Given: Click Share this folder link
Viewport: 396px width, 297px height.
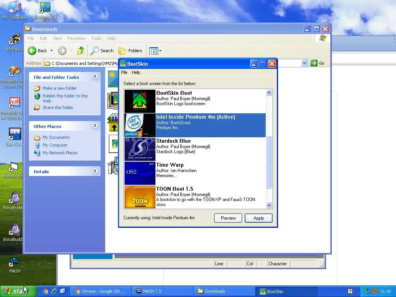Looking at the screenshot, I should 58,108.
